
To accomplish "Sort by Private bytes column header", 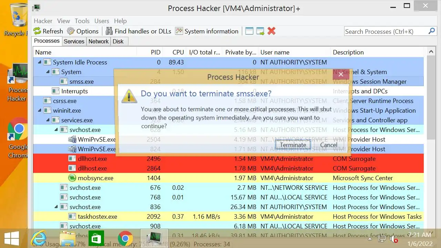I will pyautogui.click(x=240, y=52).
